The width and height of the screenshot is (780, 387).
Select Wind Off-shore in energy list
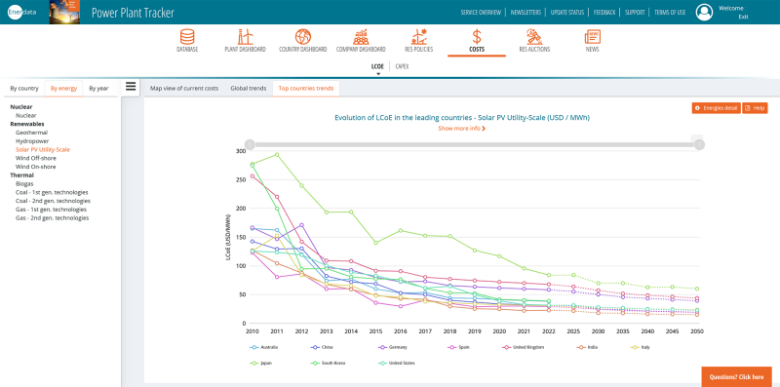point(35,158)
